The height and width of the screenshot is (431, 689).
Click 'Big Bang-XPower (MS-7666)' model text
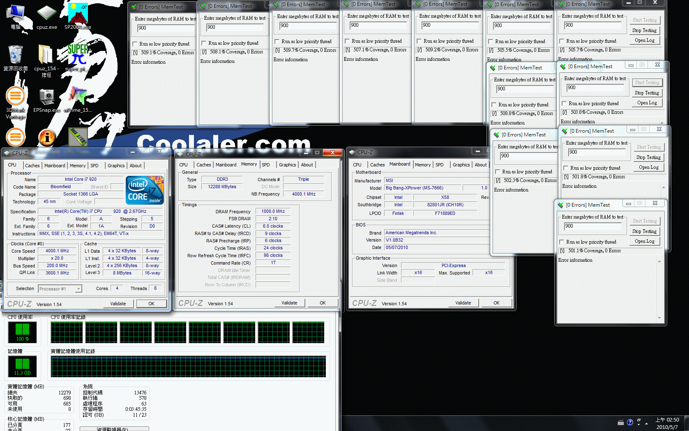pyautogui.click(x=414, y=188)
